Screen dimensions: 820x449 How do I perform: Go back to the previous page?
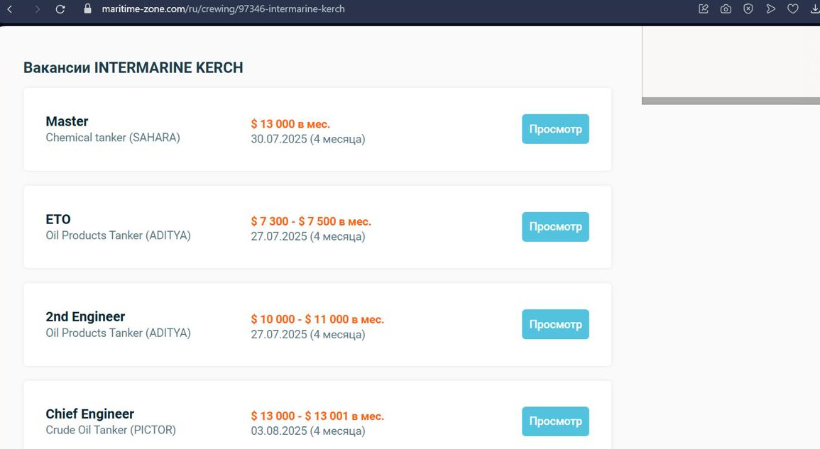[x=9, y=9]
